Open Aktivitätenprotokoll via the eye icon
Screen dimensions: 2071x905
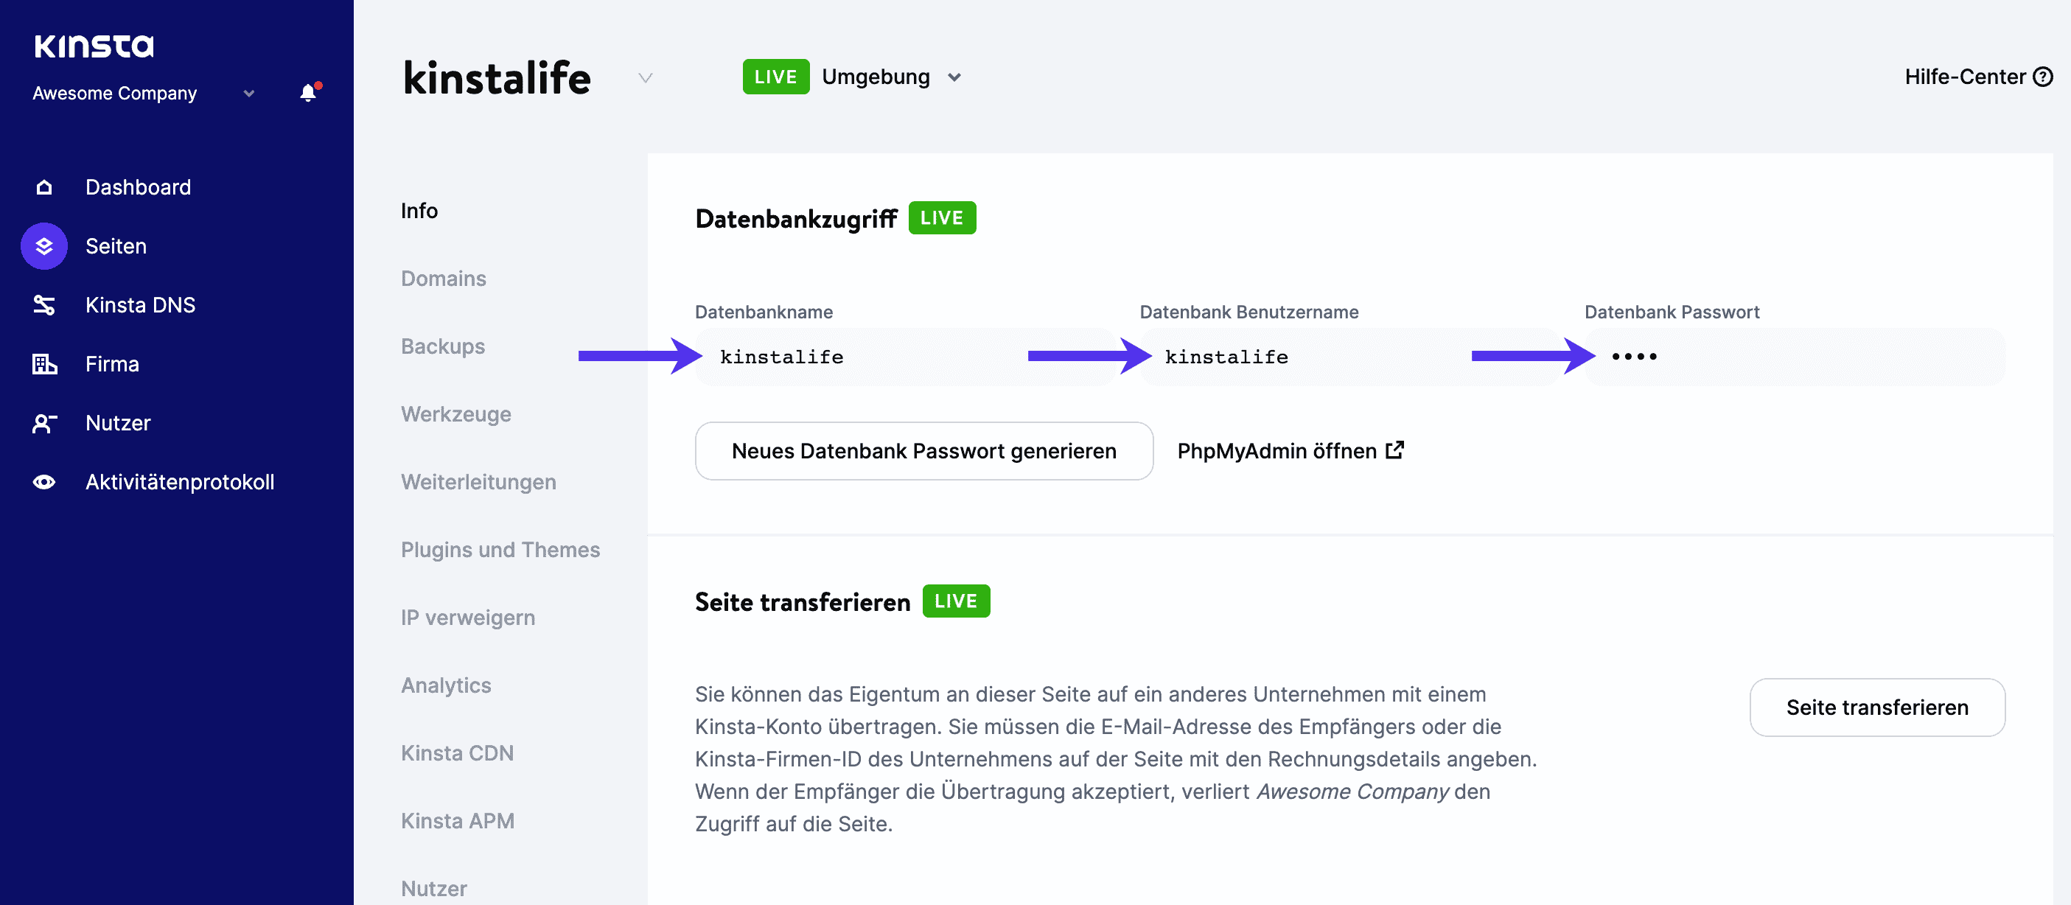point(43,481)
